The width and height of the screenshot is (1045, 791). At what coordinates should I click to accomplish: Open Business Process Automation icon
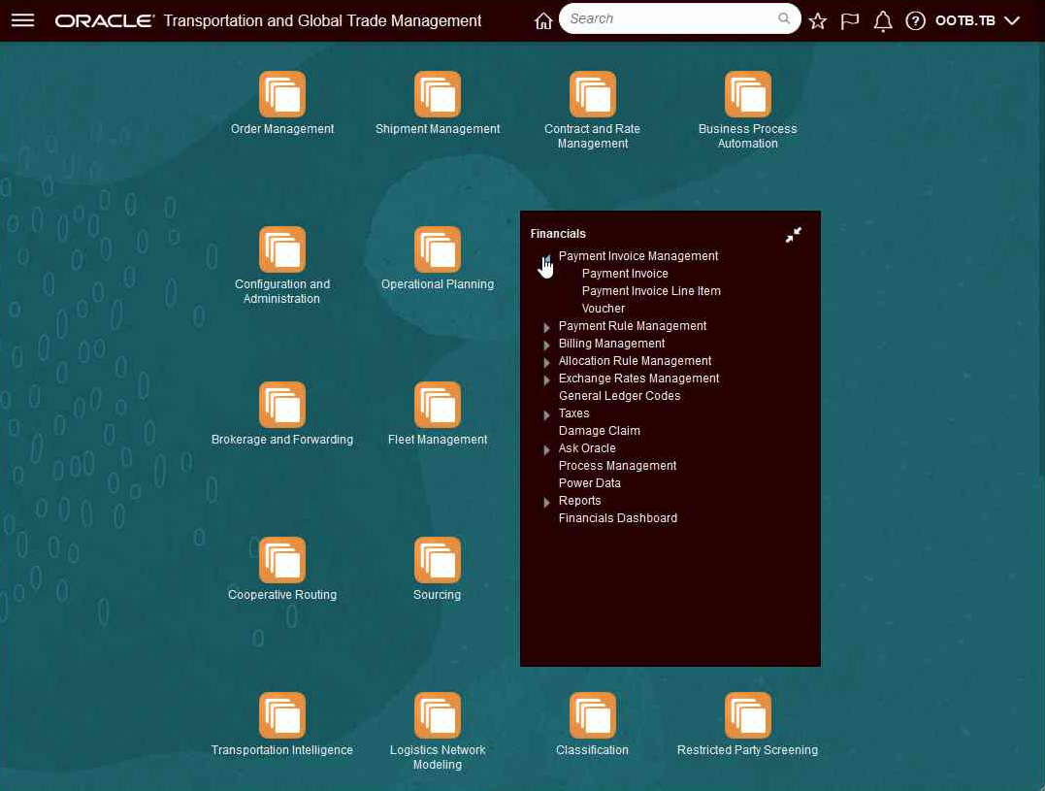[x=748, y=94]
